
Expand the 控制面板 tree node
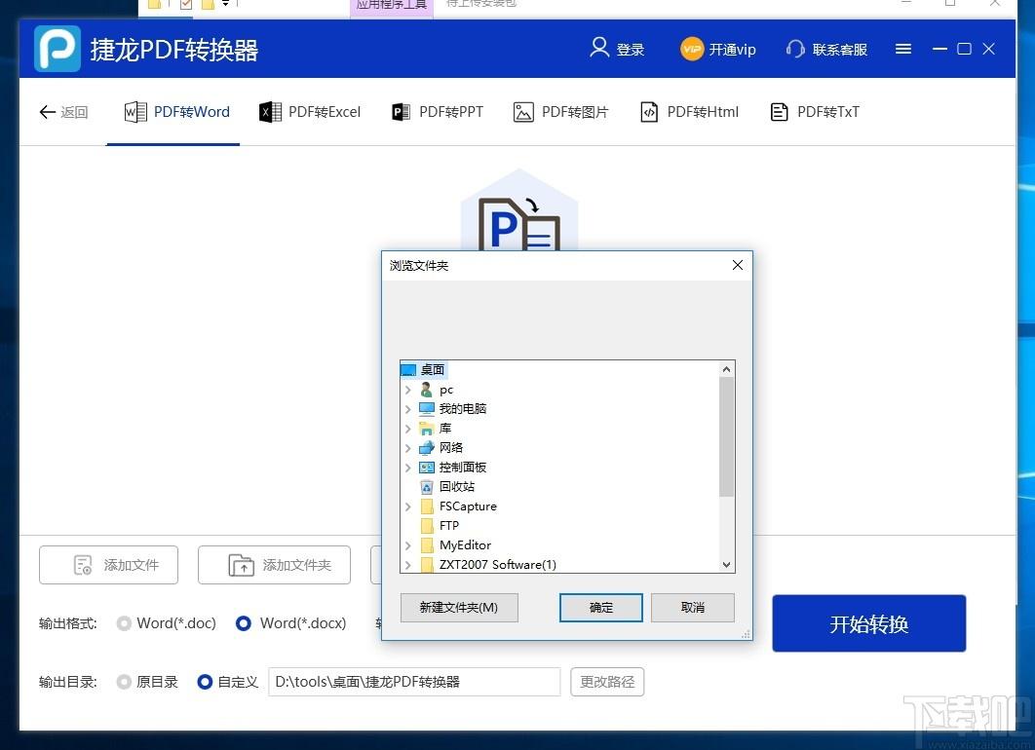coord(408,468)
